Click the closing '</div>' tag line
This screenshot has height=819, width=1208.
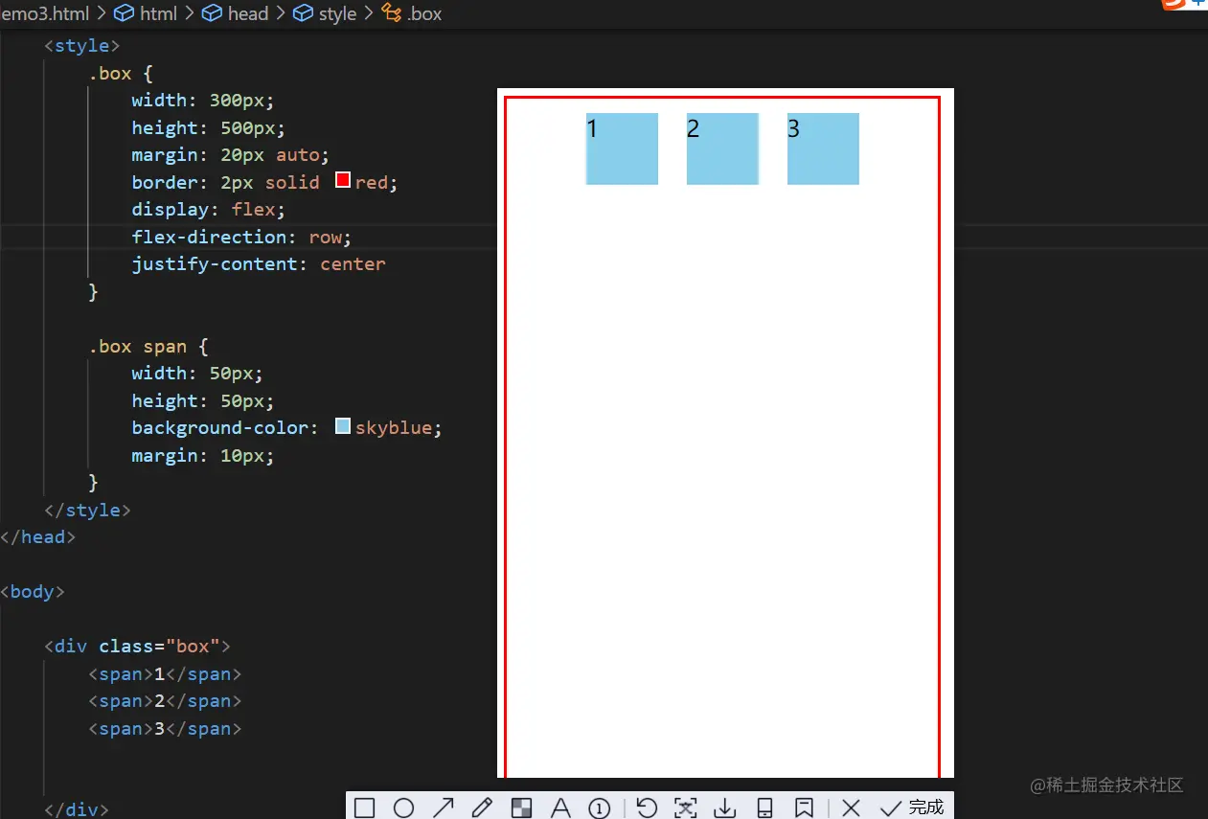point(77,809)
